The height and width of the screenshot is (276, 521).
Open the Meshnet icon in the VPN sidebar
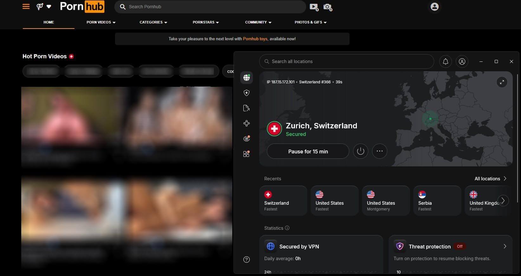[246, 123]
